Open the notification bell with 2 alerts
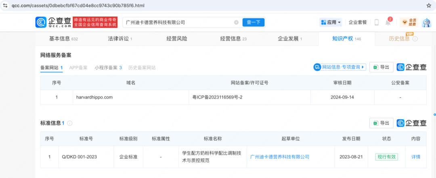The image size is (436, 178). point(388,23)
